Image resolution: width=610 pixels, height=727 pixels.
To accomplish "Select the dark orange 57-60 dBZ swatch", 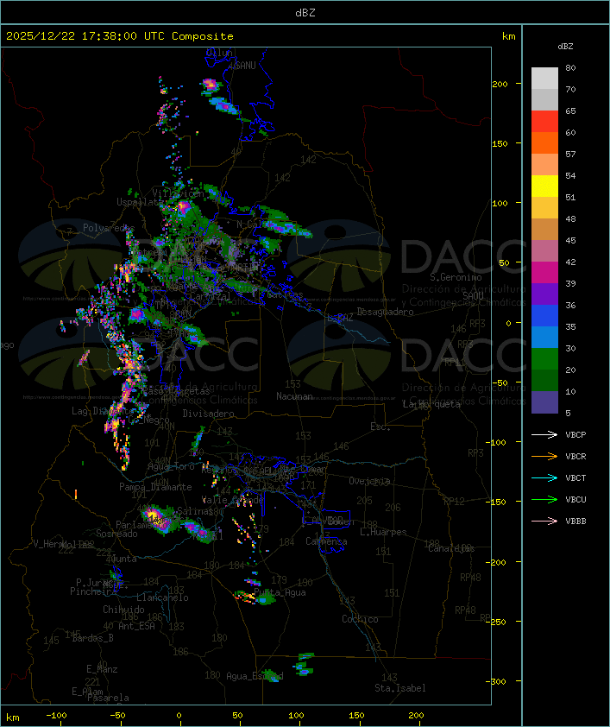I will [x=544, y=142].
